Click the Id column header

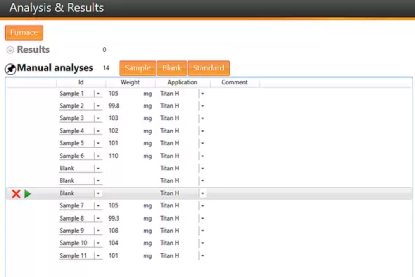coord(81,82)
